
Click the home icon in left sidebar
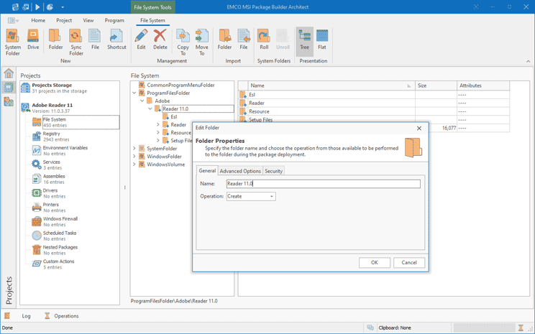coord(9,73)
